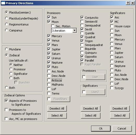Click the help question mark icon
Screen dimensions: 136x135
point(128,3)
